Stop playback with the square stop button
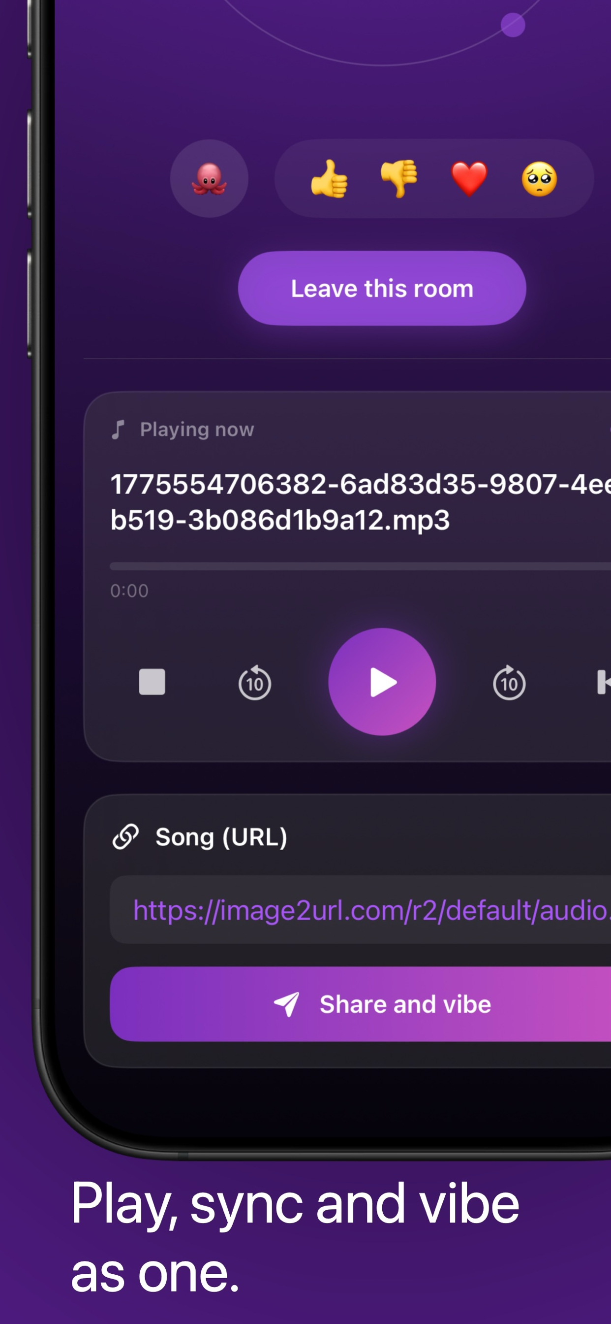 point(152,682)
